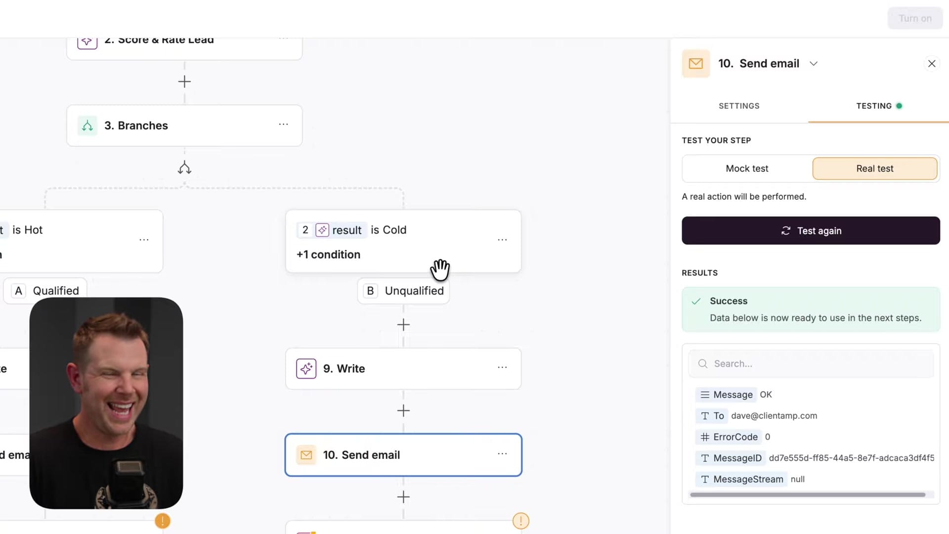Select the Mock test option

tap(747, 169)
